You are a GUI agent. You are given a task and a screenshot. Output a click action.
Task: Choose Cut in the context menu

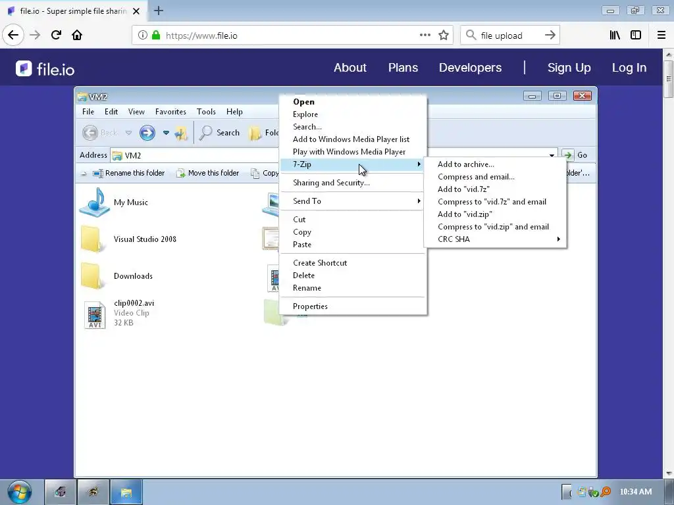(x=353, y=220)
